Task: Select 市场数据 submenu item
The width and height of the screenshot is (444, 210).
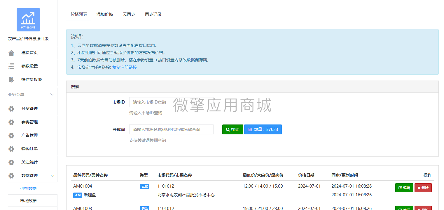Action: 28,201
